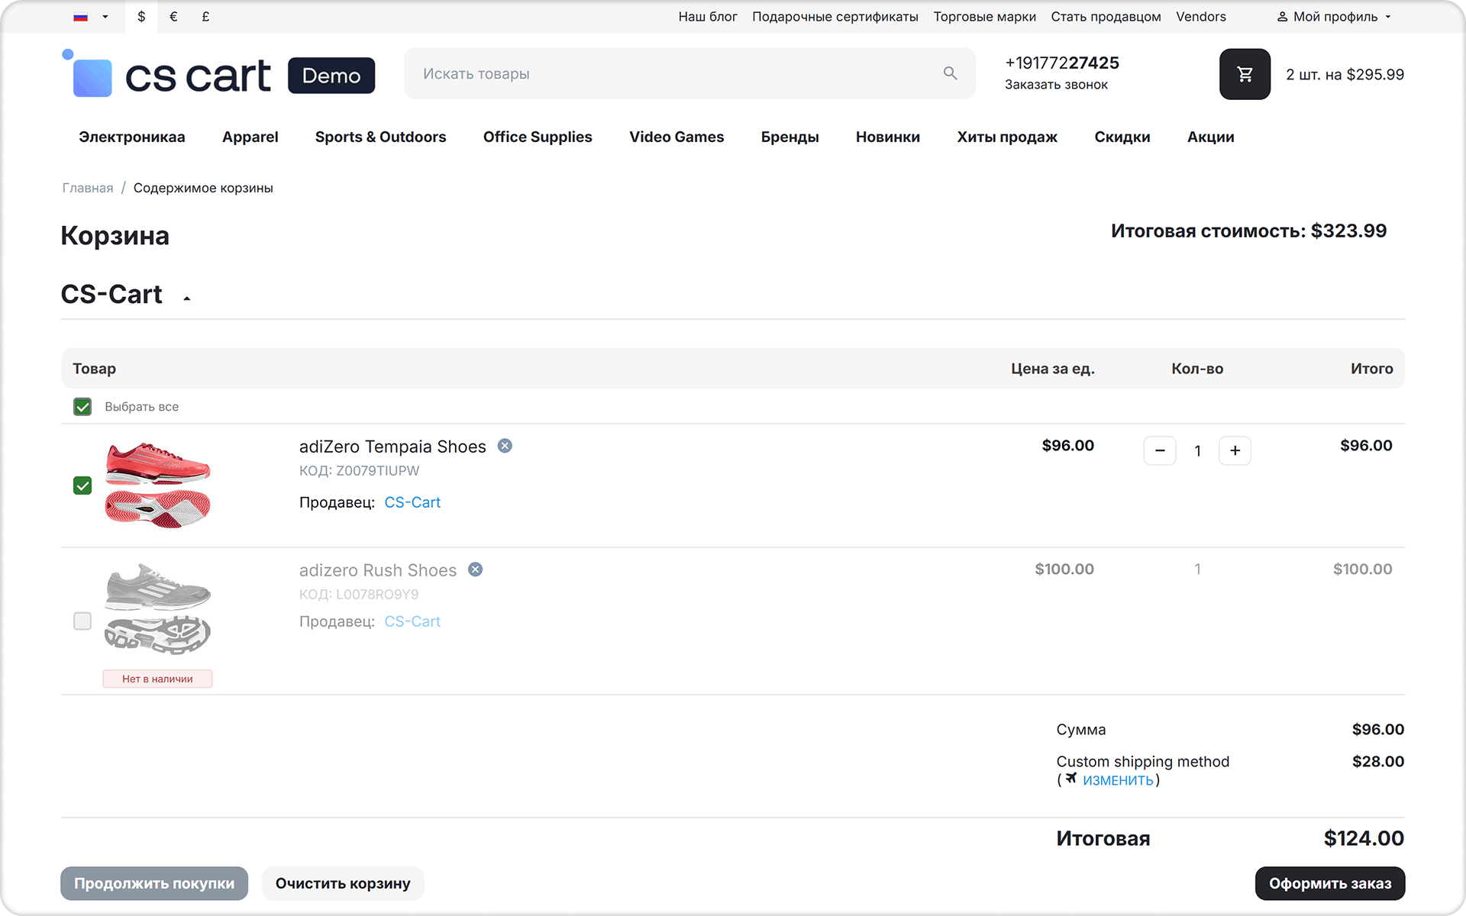Click the Нет в наличии label
The width and height of the screenshot is (1466, 916).
tap(157, 679)
